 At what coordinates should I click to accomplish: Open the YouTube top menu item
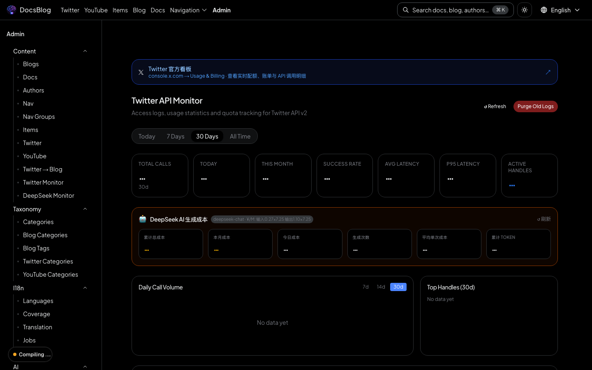coord(96,10)
